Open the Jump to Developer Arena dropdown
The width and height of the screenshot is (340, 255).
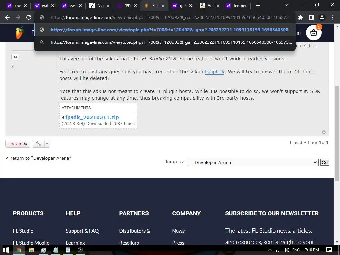(x=253, y=162)
